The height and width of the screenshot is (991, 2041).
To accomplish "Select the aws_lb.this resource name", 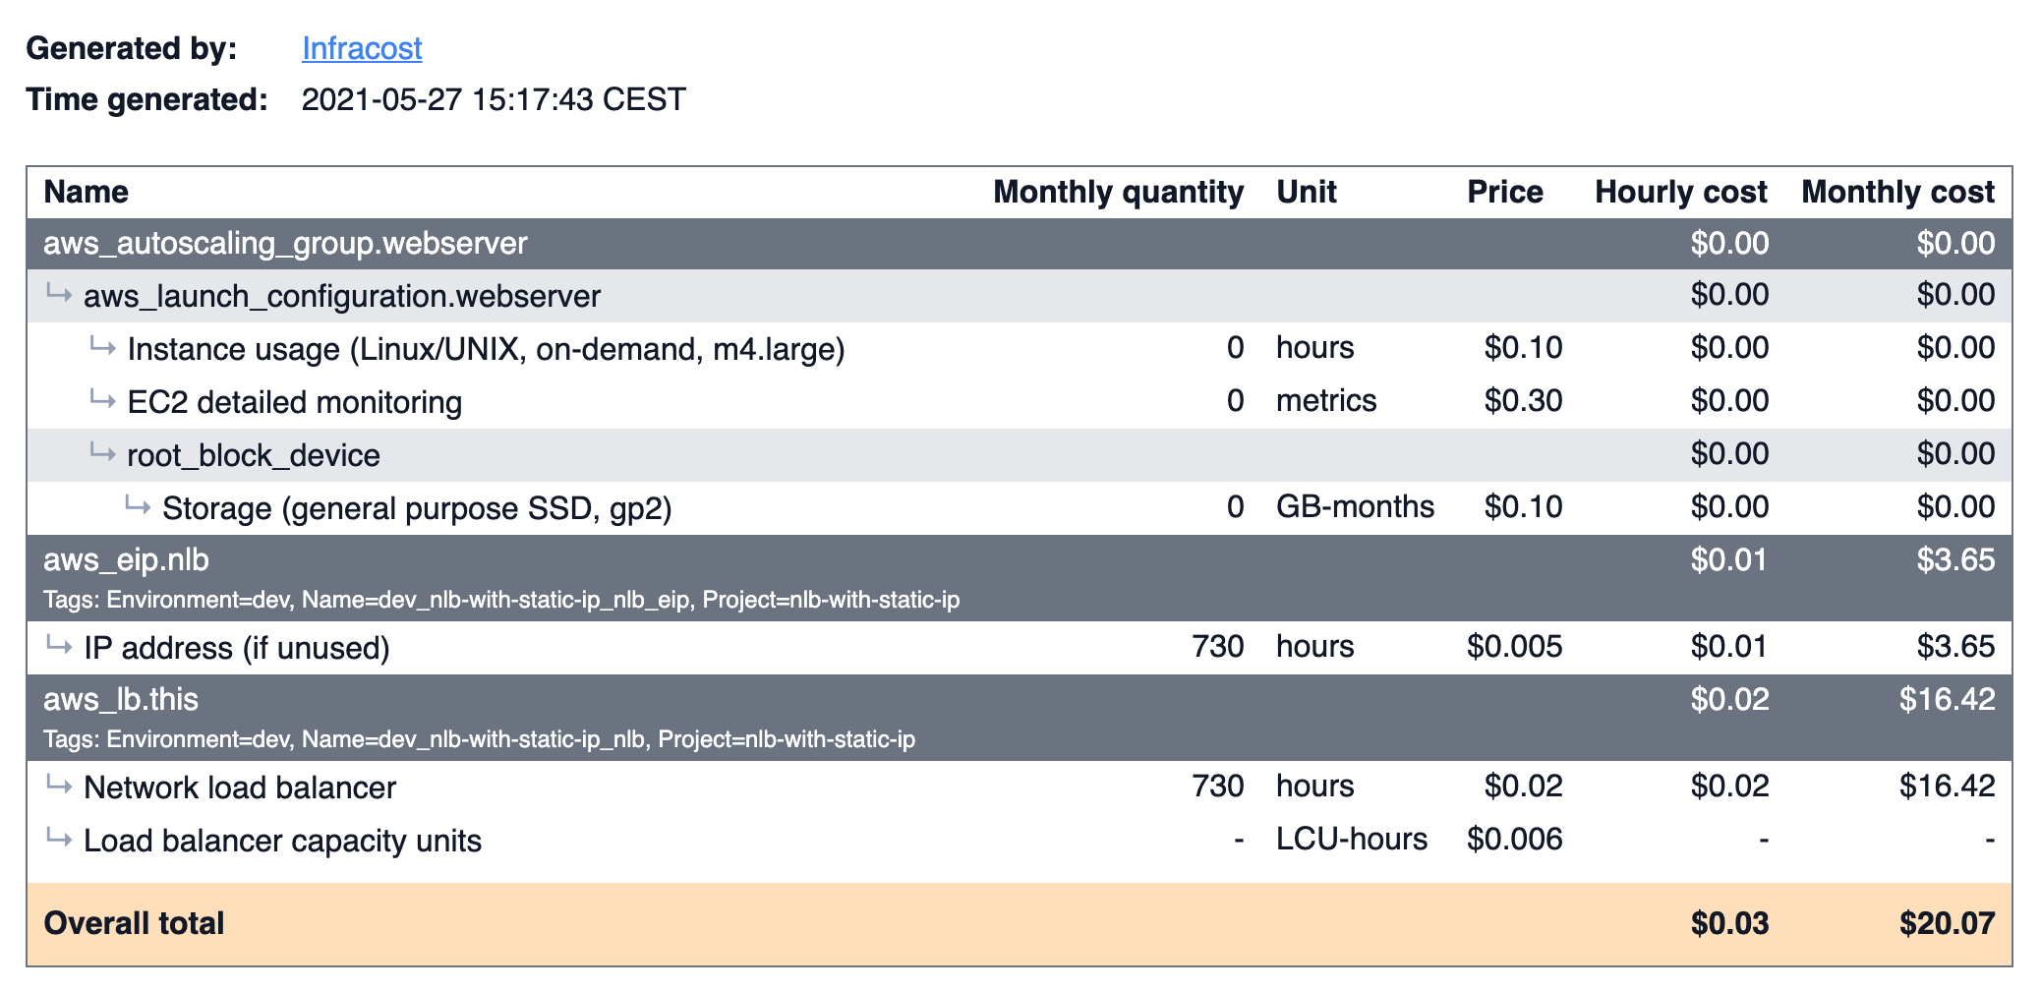I will tap(121, 699).
